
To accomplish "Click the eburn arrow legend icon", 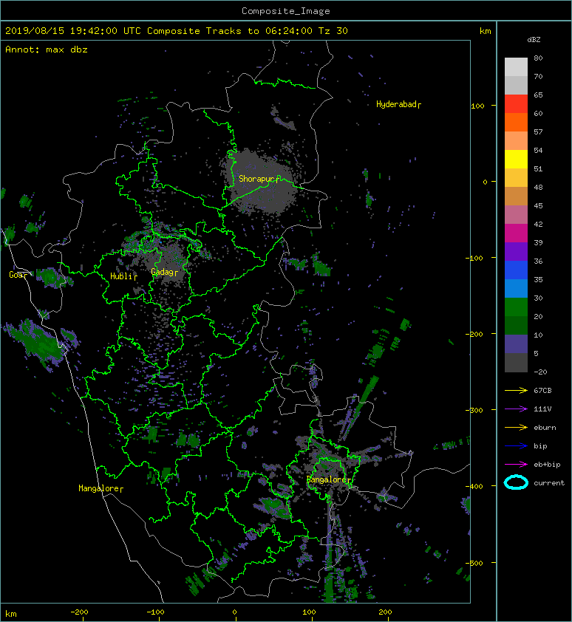I will point(516,427).
